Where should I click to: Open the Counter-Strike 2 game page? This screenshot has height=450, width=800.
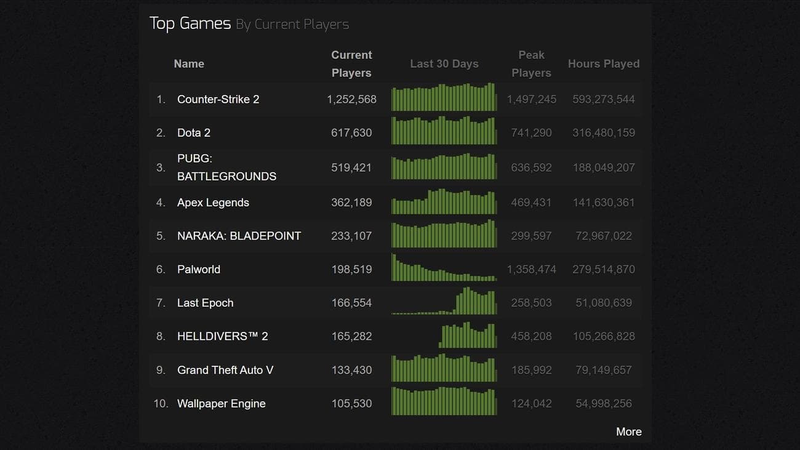[218, 99]
